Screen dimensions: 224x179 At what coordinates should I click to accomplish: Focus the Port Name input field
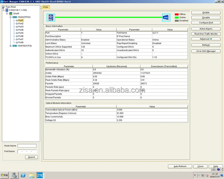point(27,151)
